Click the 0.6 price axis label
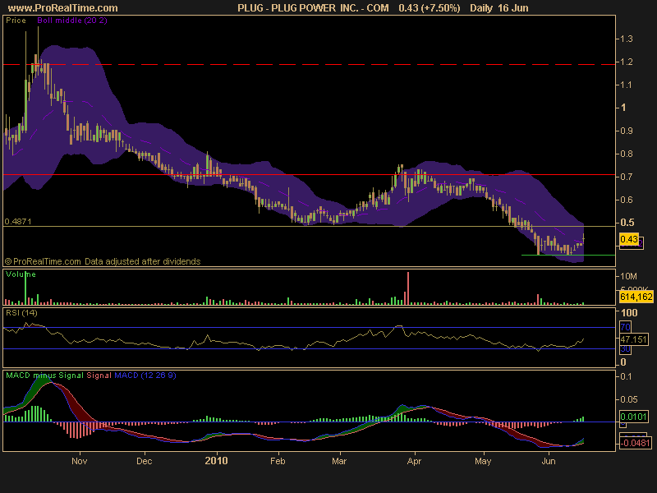Screen dimensions: 657x493 pyautogui.click(x=627, y=200)
